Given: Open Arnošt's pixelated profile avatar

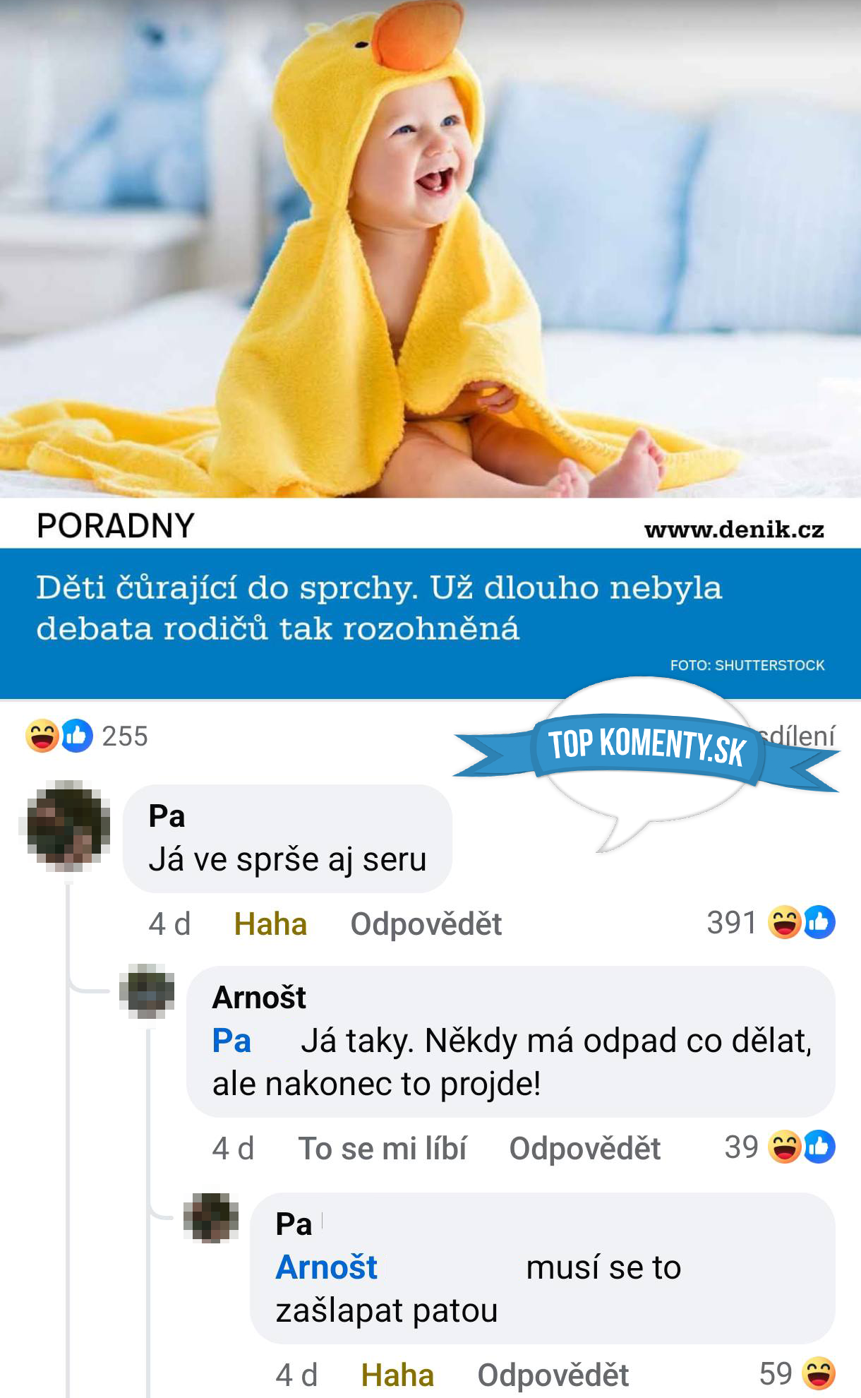Looking at the screenshot, I should tap(147, 991).
